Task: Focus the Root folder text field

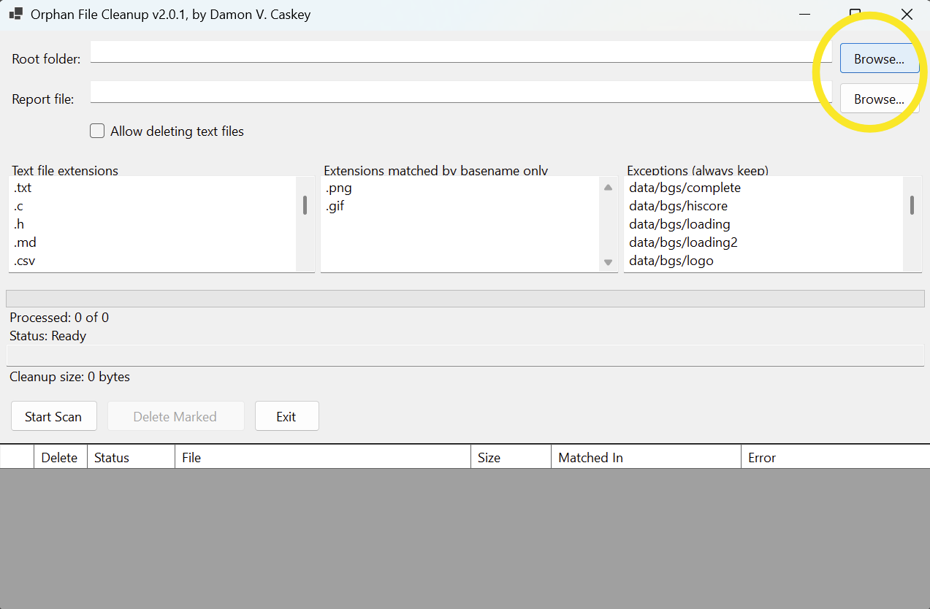Action: (460, 52)
